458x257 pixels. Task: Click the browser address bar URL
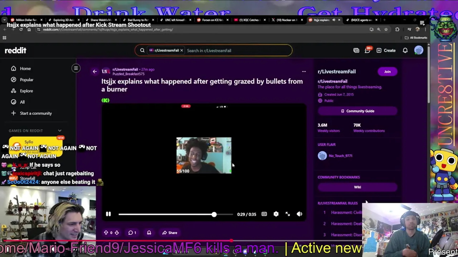pos(108,30)
